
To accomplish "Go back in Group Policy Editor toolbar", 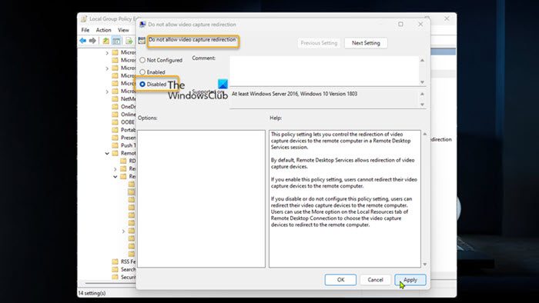I will pyautogui.click(x=83, y=41).
